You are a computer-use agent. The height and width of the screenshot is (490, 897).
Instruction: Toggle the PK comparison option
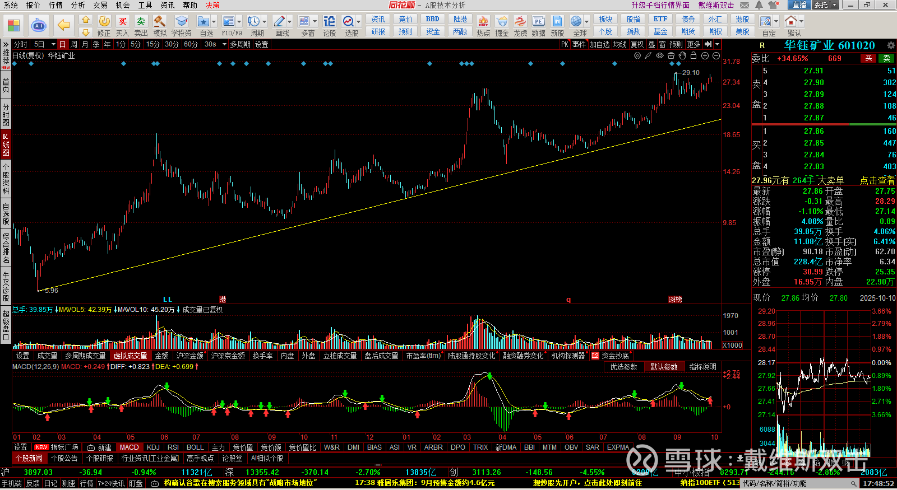[x=565, y=44]
